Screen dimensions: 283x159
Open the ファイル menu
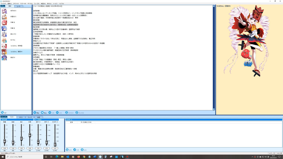click(x=3, y=4)
